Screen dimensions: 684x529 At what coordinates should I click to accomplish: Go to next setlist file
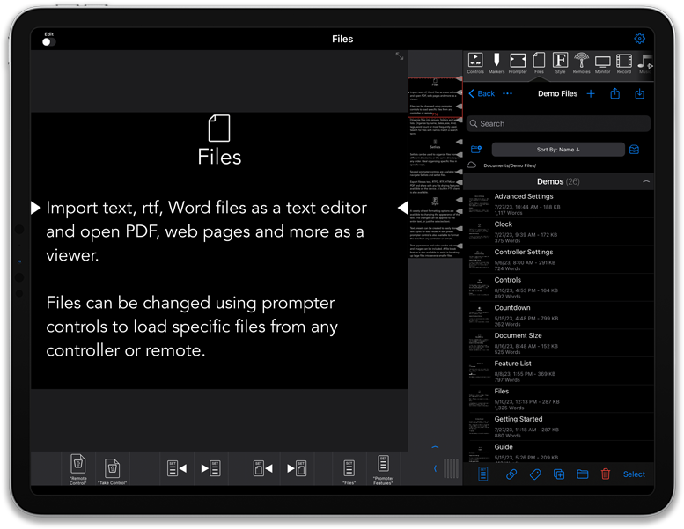point(297,468)
